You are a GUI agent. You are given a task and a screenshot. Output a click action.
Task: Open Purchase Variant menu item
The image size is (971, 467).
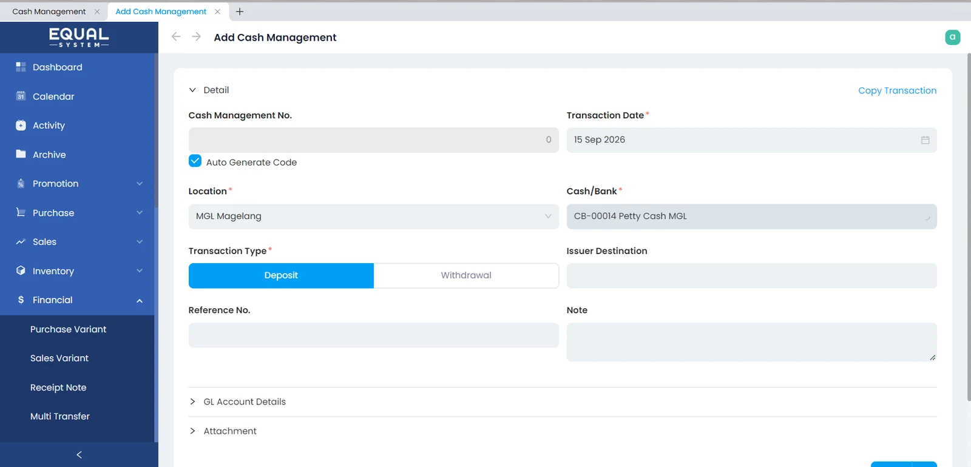(x=68, y=329)
